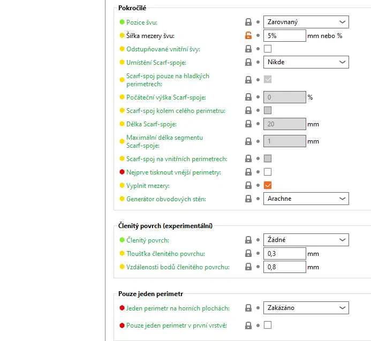Enable the Odstupňované vnitřní švy checkbox
371x341 pixels.
268,49
